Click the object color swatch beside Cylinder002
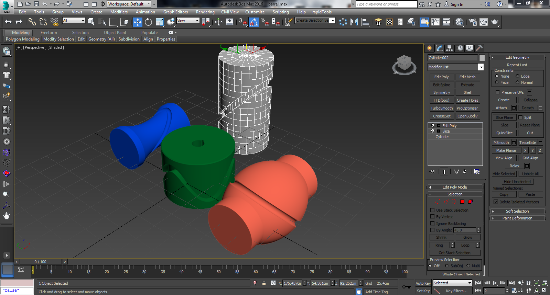This screenshot has height=295, width=550. click(482, 58)
